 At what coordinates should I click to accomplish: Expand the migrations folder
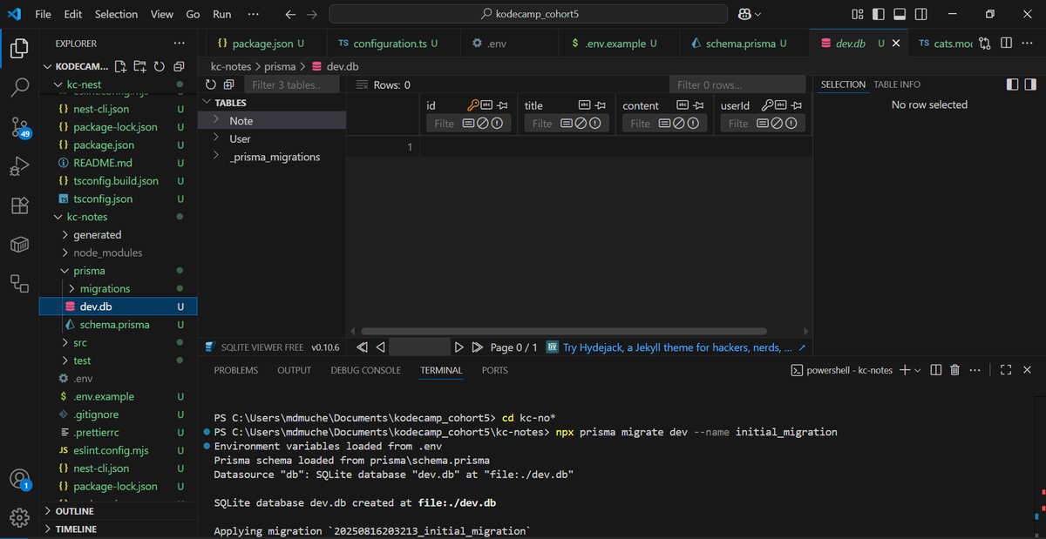coord(72,288)
